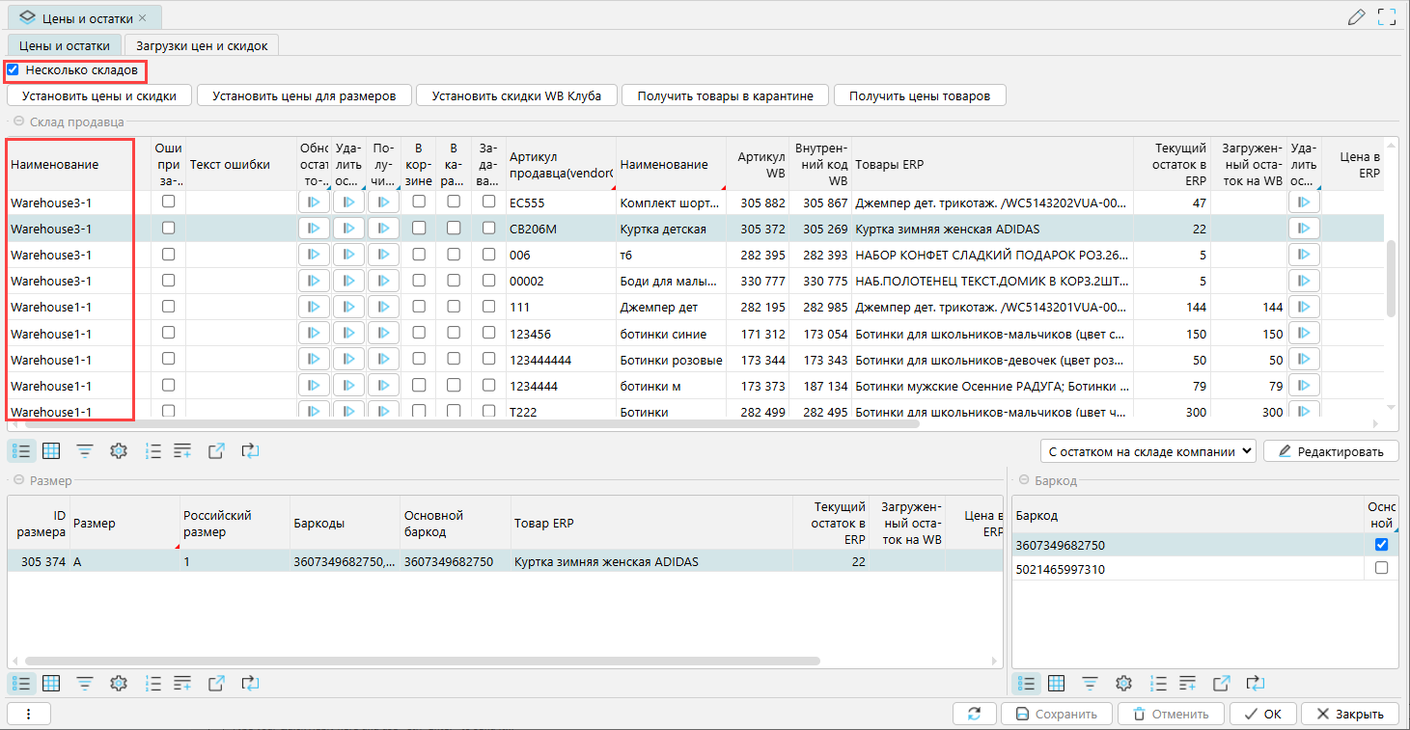Open the gear settings in the Размер toolbar
This screenshot has width=1410, height=730.
pos(119,683)
